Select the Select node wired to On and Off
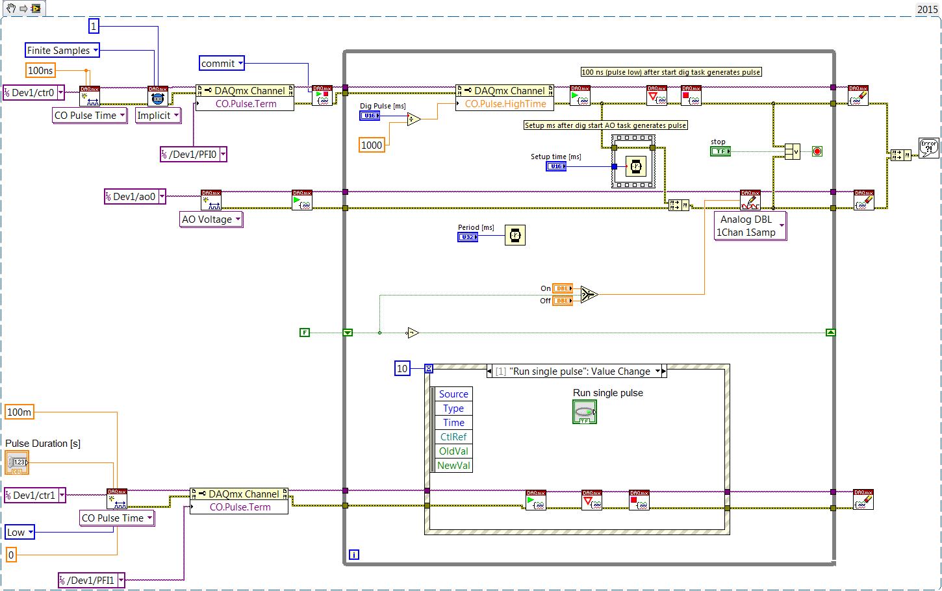The height and width of the screenshot is (591, 942). [x=589, y=294]
